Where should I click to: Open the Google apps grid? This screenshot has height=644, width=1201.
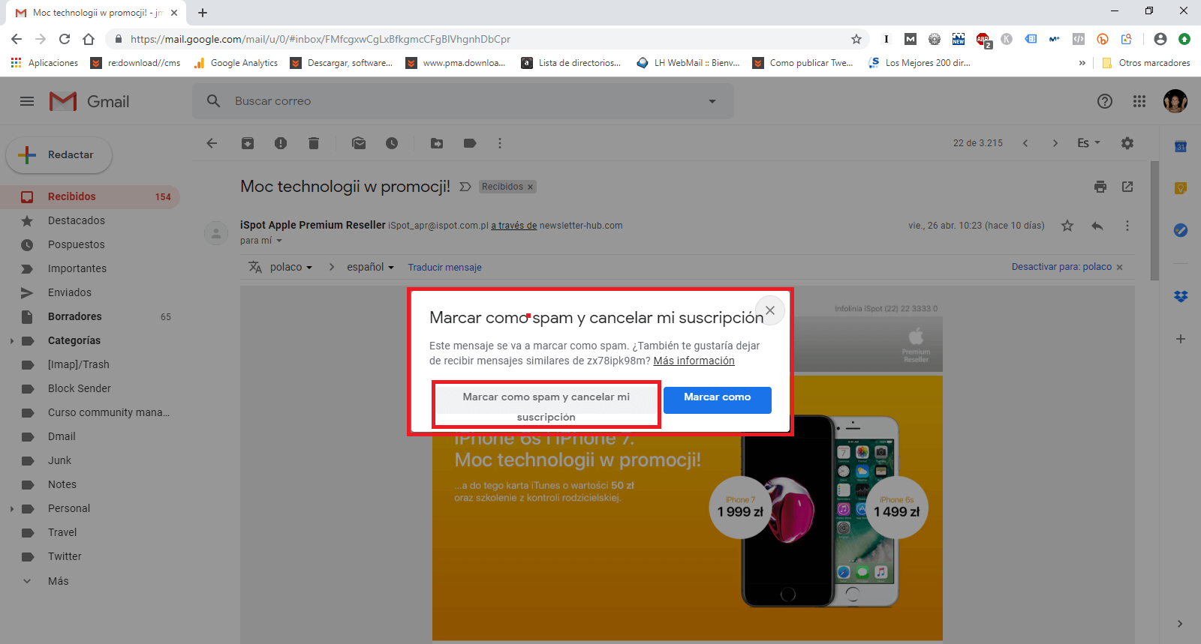[x=1139, y=101]
